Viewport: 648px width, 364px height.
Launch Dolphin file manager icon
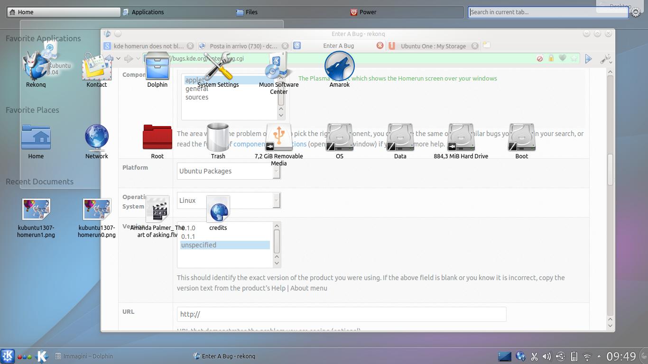click(x=157, y=70)
